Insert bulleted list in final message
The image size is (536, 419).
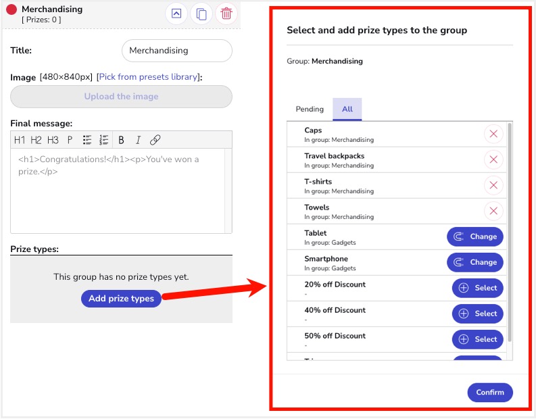point(87,140)
